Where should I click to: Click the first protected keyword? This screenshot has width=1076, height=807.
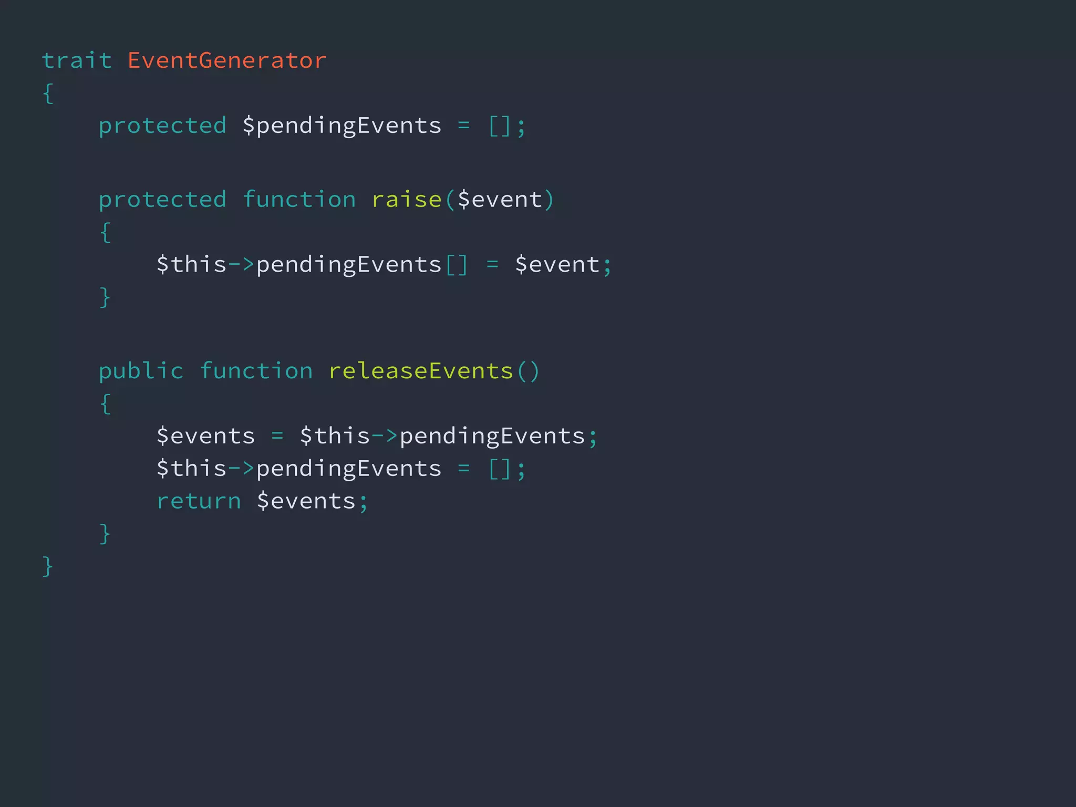[163, 126]
